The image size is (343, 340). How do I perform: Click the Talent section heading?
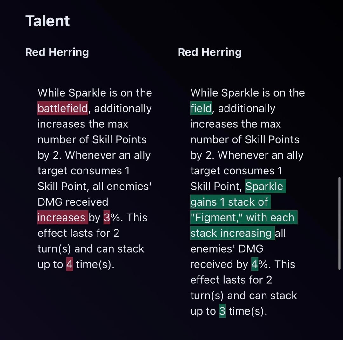tap(47, 21)
